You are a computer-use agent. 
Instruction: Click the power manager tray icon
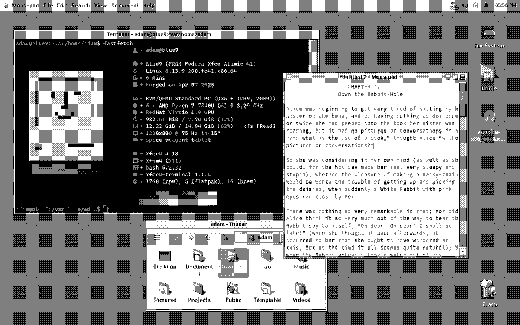(x=475, y=5)
